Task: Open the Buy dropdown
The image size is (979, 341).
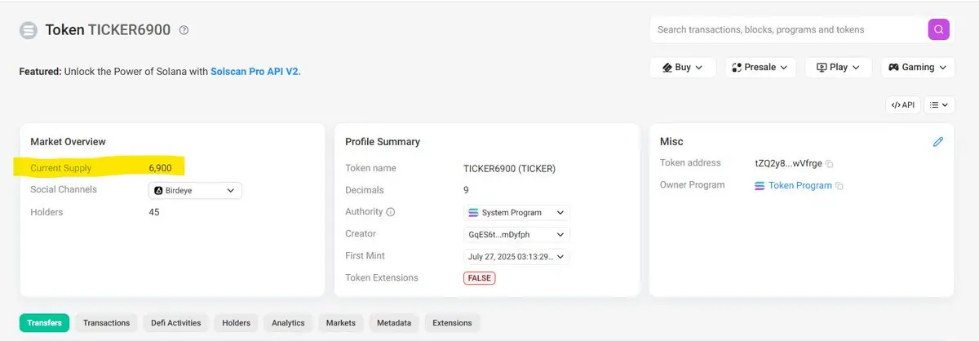Action: coord(683,68)
